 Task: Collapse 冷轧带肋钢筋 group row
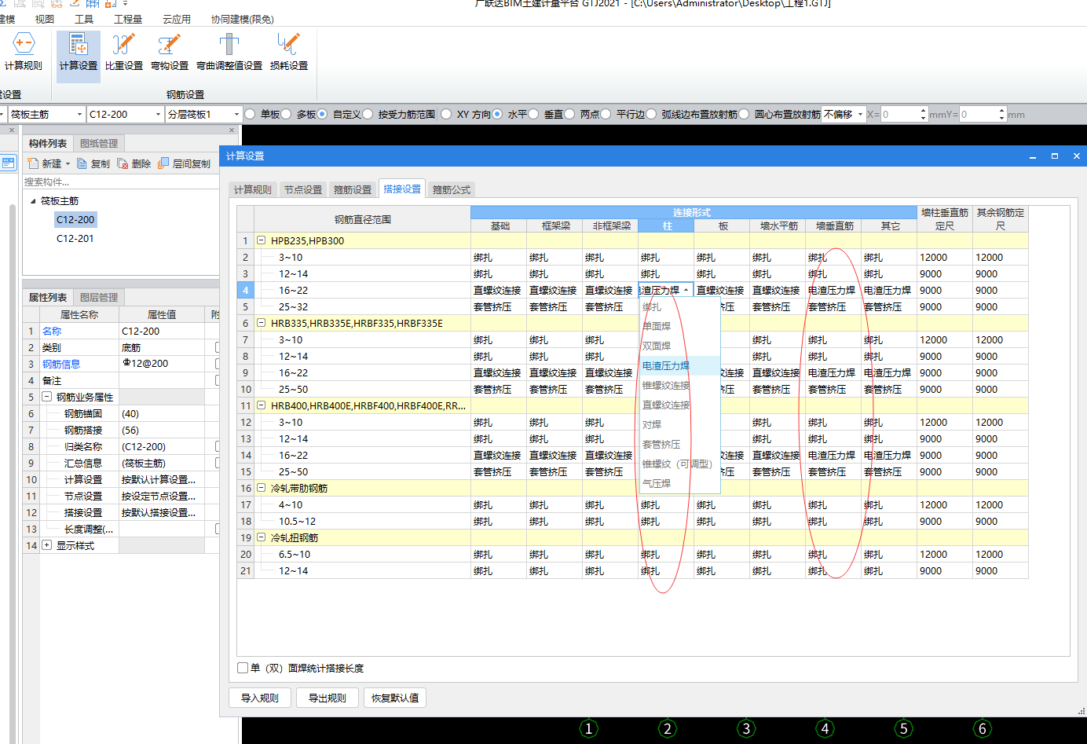pyautogui.click(x=261, y=488)
